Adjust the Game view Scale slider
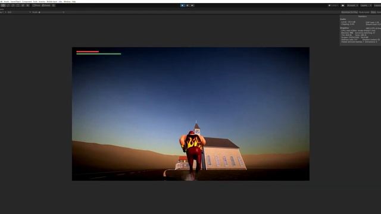Viewport: 381px width, 214px height. [x=51, y=12]
